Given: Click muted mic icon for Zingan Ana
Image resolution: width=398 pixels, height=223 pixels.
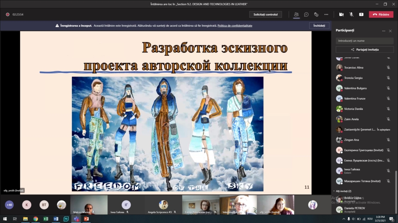Looking at the screenshot, I should point(388,140).
